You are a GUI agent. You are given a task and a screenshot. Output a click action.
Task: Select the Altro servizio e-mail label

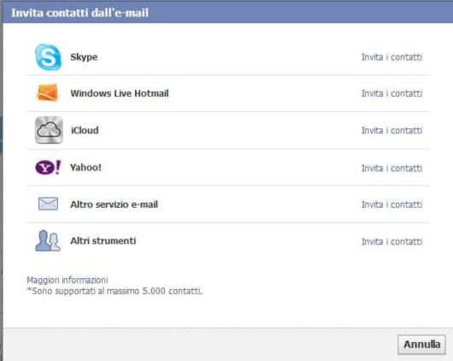[115, 204]
